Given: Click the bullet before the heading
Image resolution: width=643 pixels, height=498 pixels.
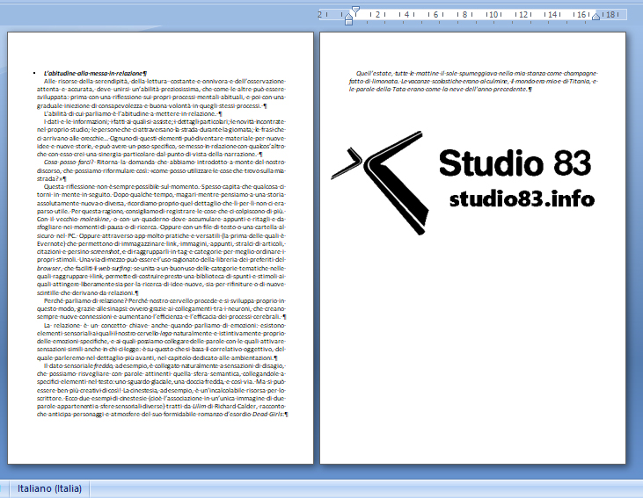Looking at the screenshot, I should [34, 73].
